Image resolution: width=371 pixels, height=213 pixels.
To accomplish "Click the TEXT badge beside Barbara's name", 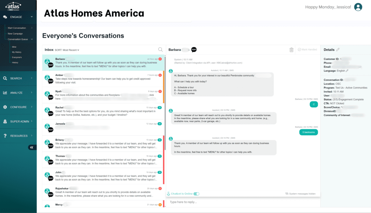I will pyautogui.click(x=194, y=50).
